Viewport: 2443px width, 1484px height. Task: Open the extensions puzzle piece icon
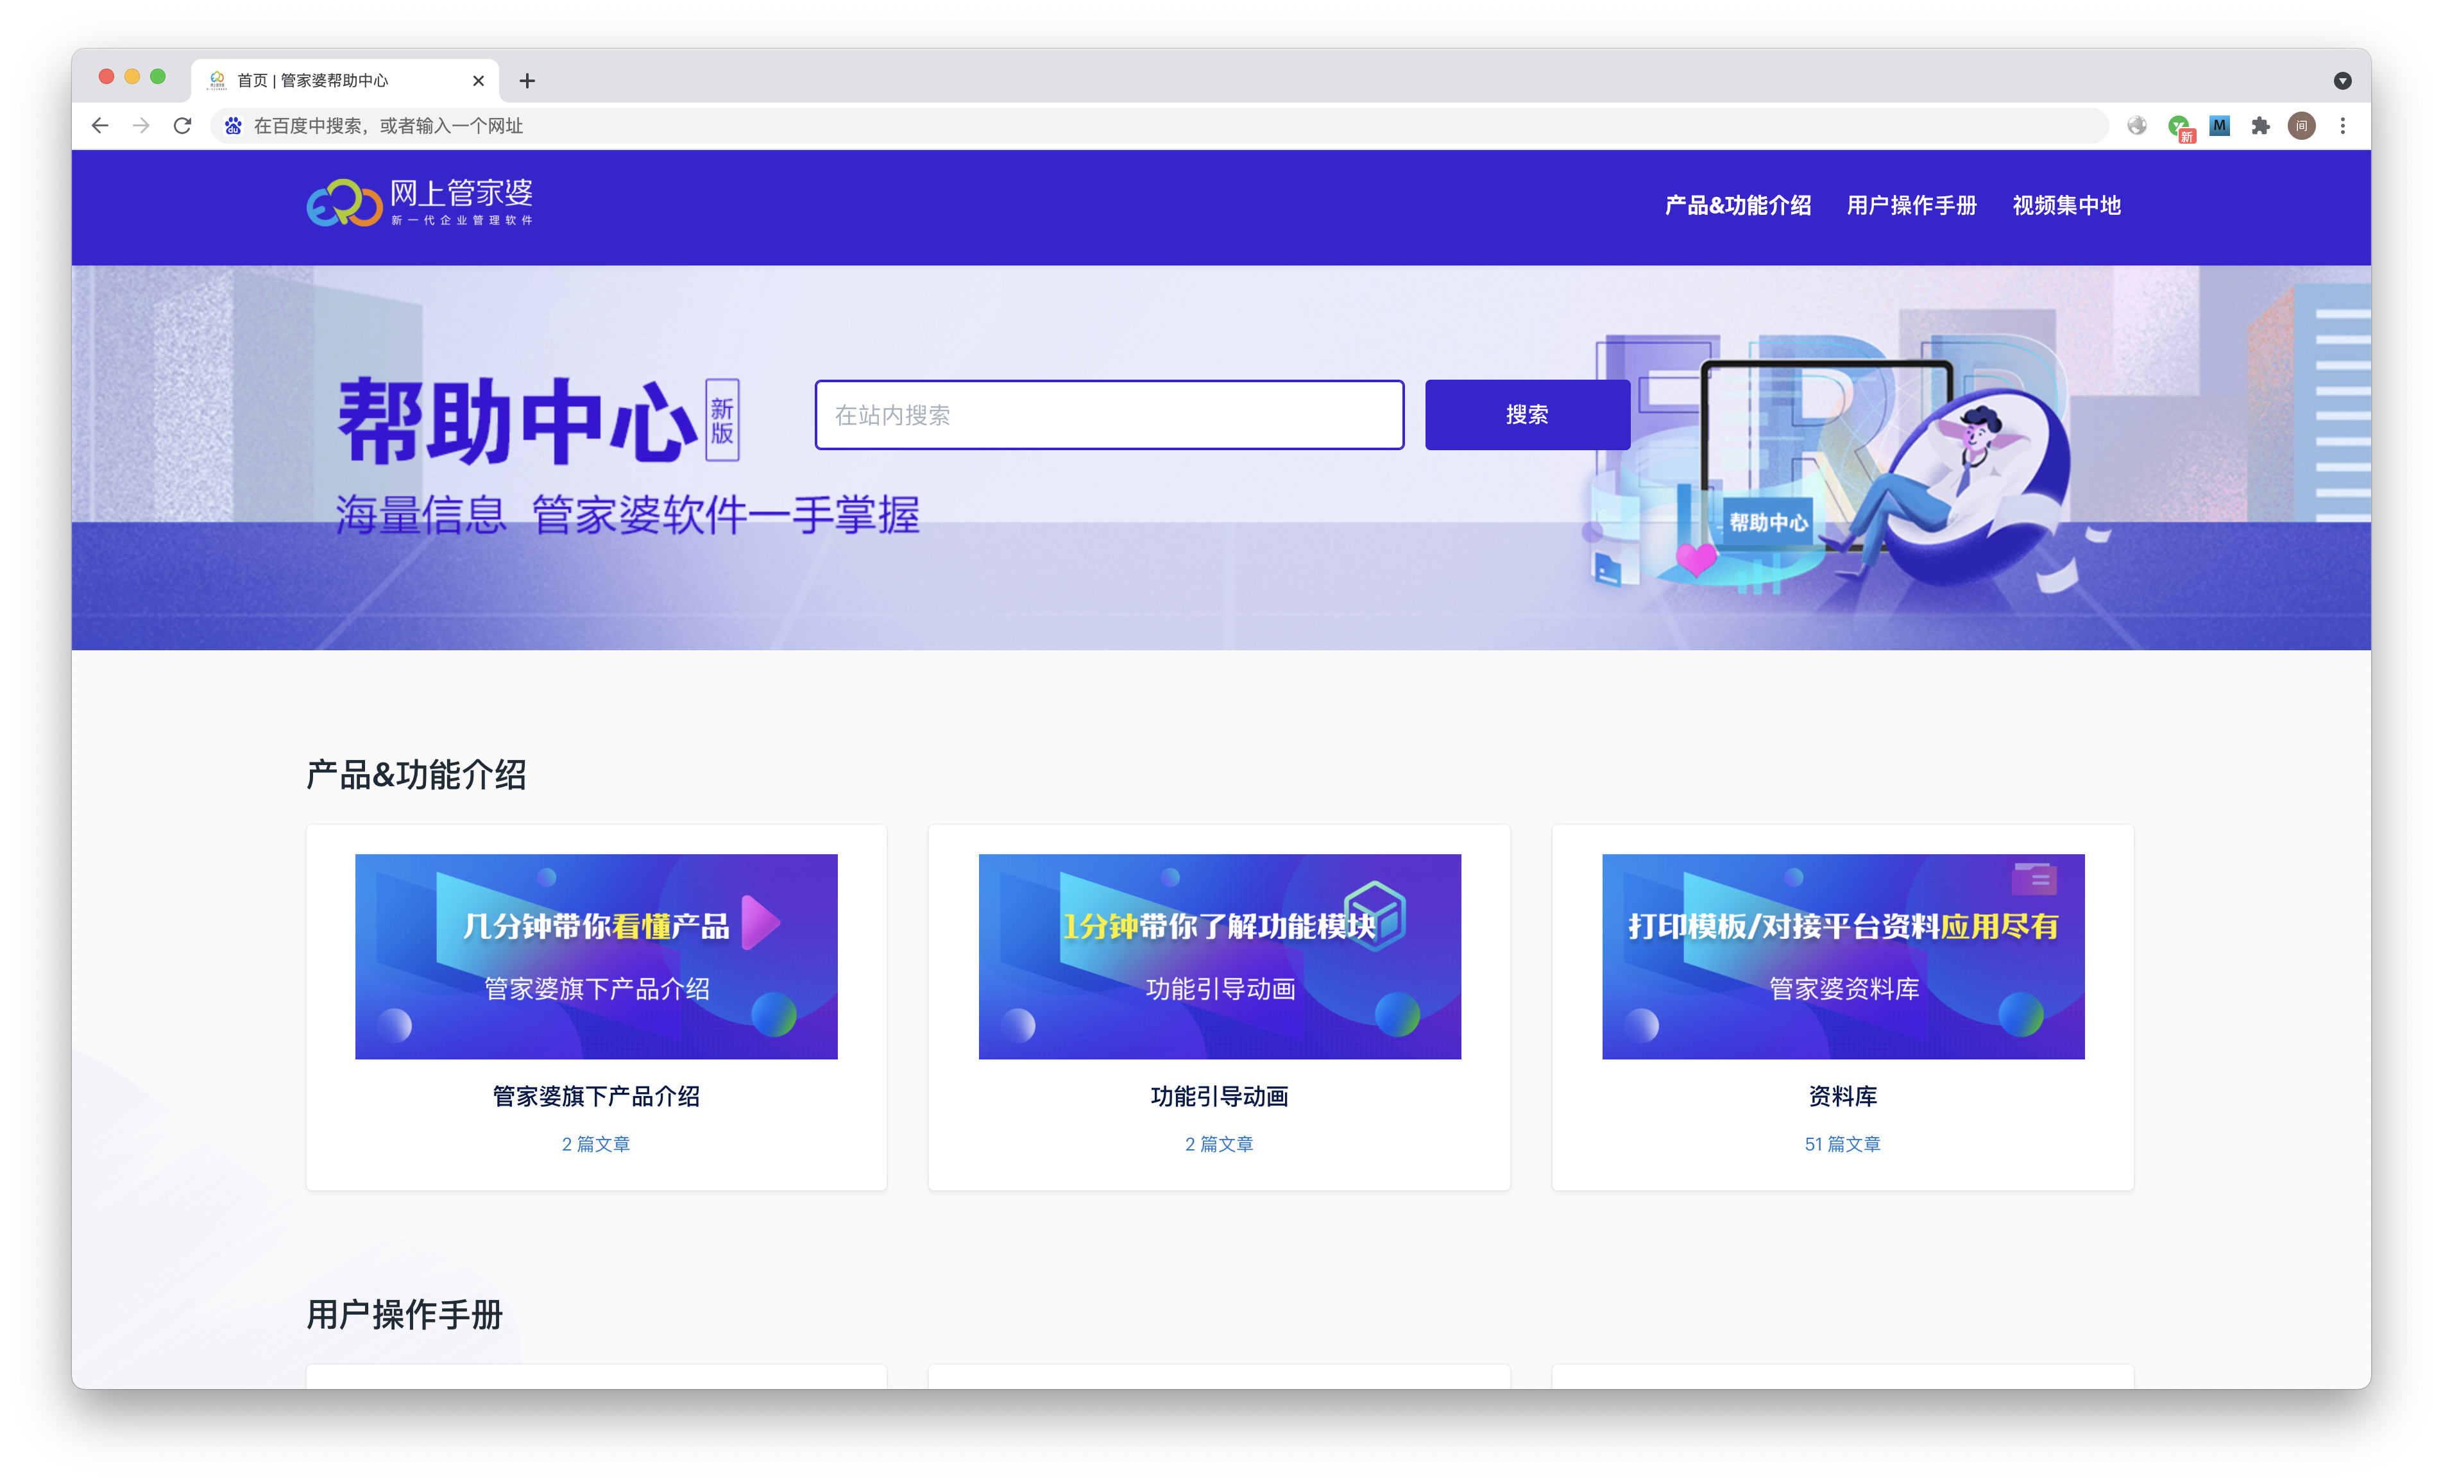[x=2261, y=126]
